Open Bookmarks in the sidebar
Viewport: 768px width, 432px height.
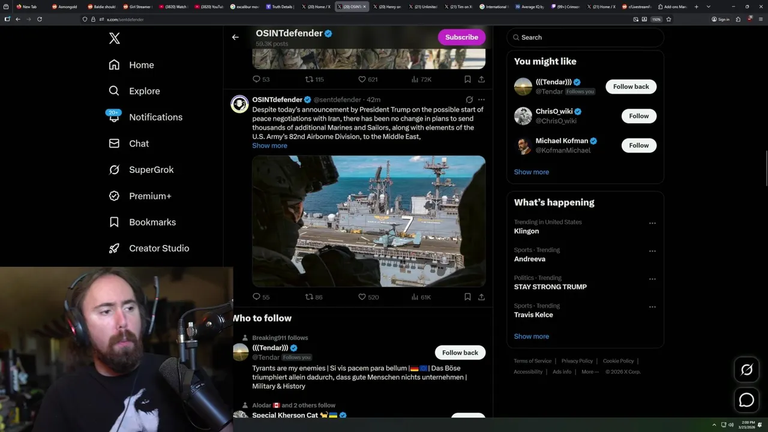[x=142, y=222]
